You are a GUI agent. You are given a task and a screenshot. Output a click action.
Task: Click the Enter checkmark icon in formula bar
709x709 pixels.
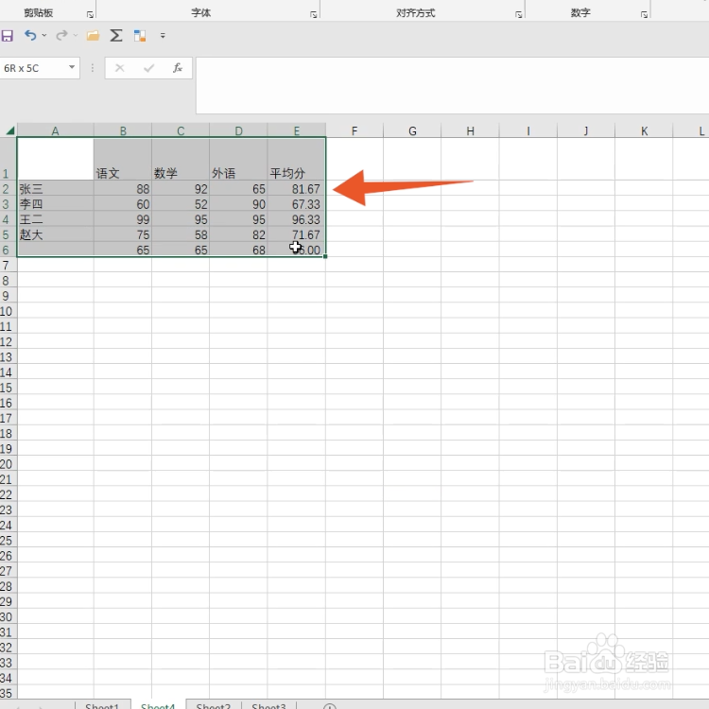click(x=148, y=68)
